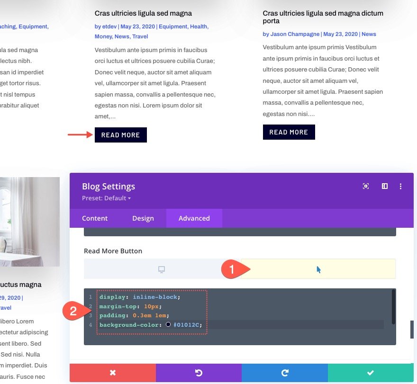Switch to the Design tab
The height and width of the screenshot is (384, 417).
pos(143,218)
